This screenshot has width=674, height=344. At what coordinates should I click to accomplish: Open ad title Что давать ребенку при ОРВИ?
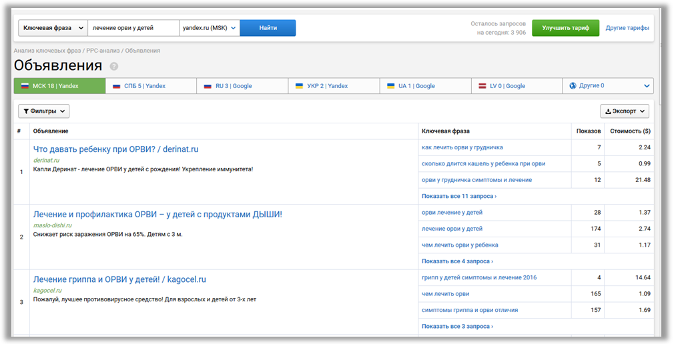[x=115, y=149]
